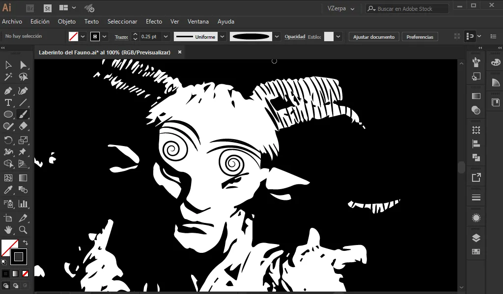Image resolution: width=503 pixels, height=294 pixels.
Task: Open the Appearance panel icon
Action: 476,218
